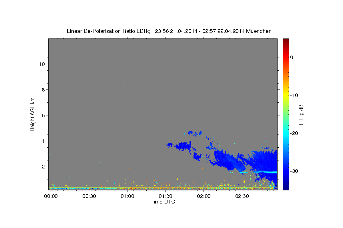Click the height tick label 6

point(43,115)
